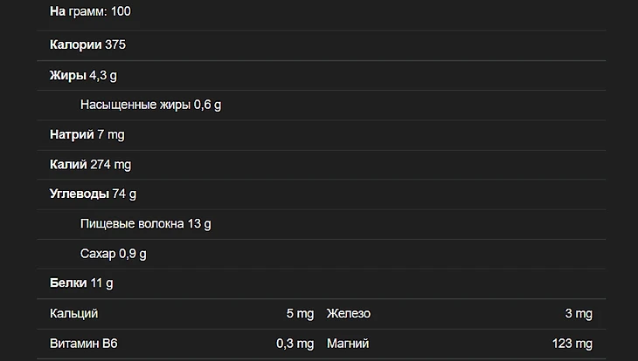Select Насыщенные жиры 0,6 g sub-row
The width and height of the screenshot is (638, 361).
point(150,105)
